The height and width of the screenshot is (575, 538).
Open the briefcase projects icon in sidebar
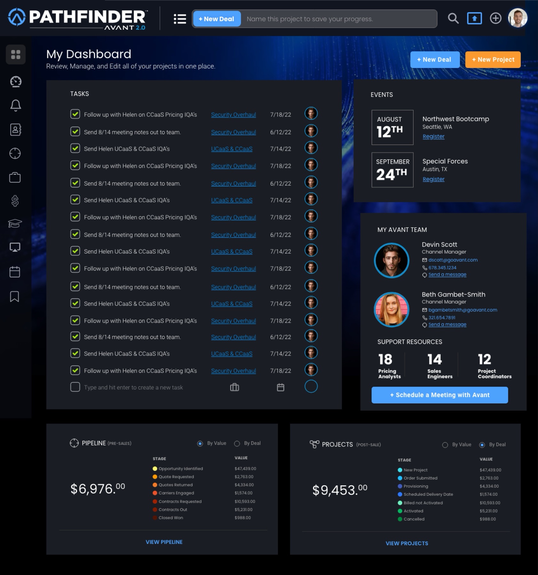(15, 177)
